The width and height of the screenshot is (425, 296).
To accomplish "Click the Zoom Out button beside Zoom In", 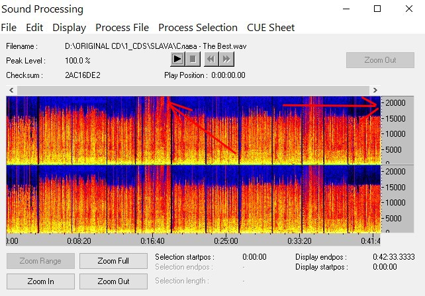I will click(113, 281).
